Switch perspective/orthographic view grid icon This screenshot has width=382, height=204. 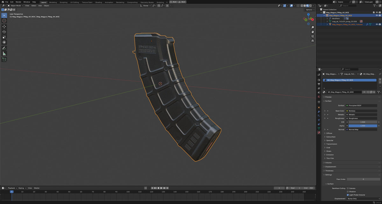tap(313, 41)
